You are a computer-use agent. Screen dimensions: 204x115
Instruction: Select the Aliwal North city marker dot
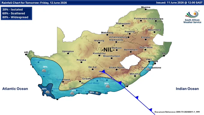click(x=117, y=70)
